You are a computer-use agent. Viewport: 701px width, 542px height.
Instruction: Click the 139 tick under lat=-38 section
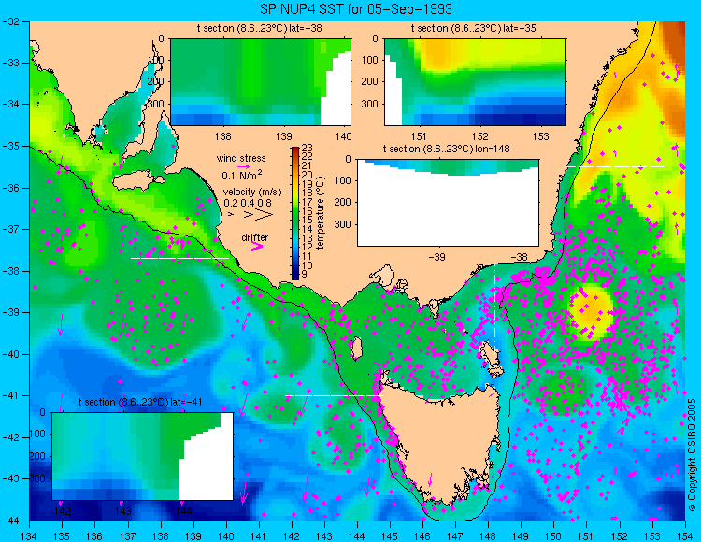pyautogui.click(x=284, y=136)
